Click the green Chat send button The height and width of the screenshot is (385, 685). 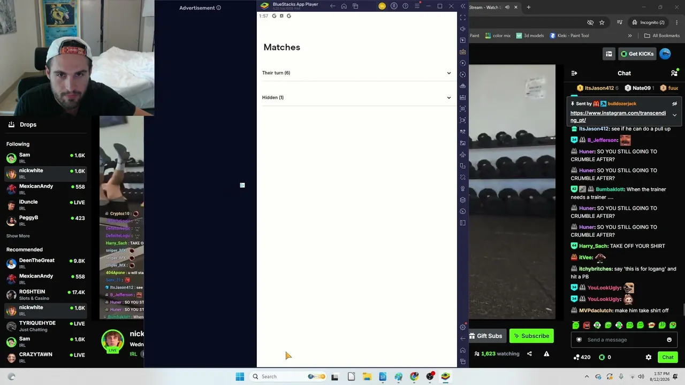[667, 357]
